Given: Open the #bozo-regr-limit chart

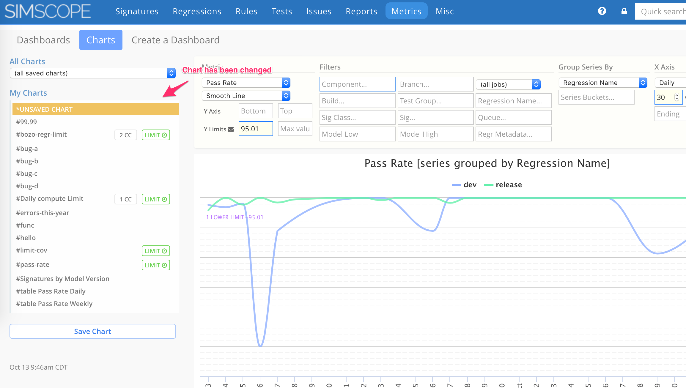Looking at the screenshot, I should (x=41, y=134).
